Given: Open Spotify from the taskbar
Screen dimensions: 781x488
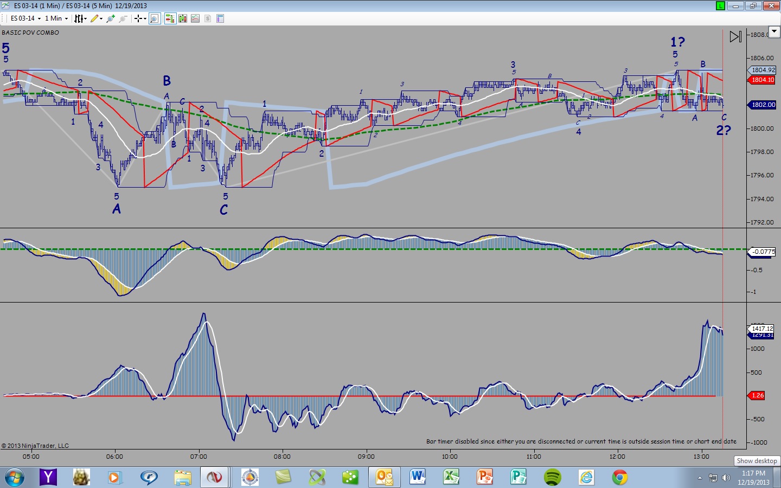Looking at the screenshot, I should tap(552, 477).
